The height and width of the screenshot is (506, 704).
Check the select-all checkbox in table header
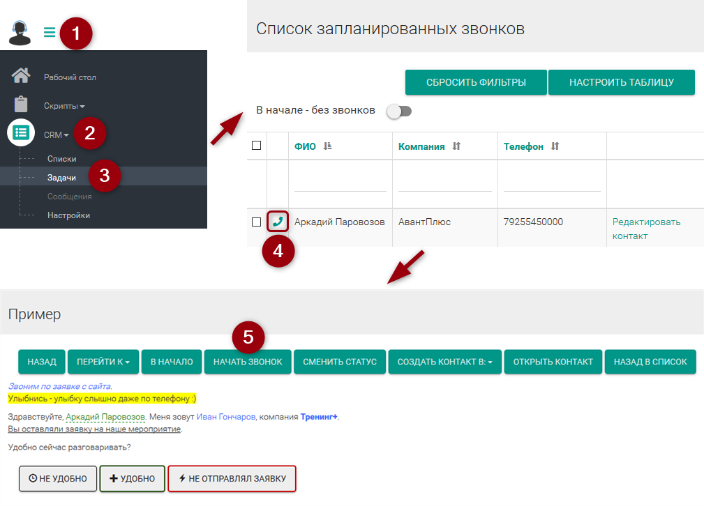point(256,146)
